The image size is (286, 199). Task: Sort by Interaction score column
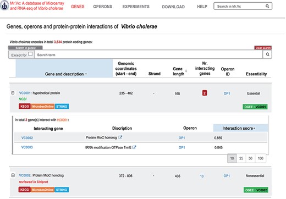pyautogui.click(x=240, y=128)
